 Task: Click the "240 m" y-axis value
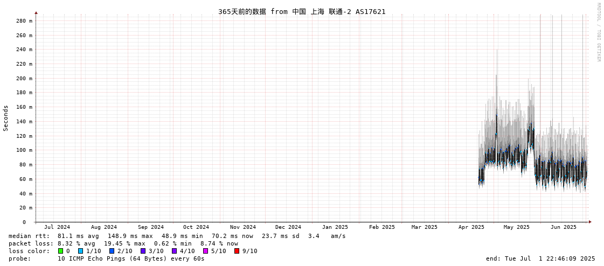(24, 50)
